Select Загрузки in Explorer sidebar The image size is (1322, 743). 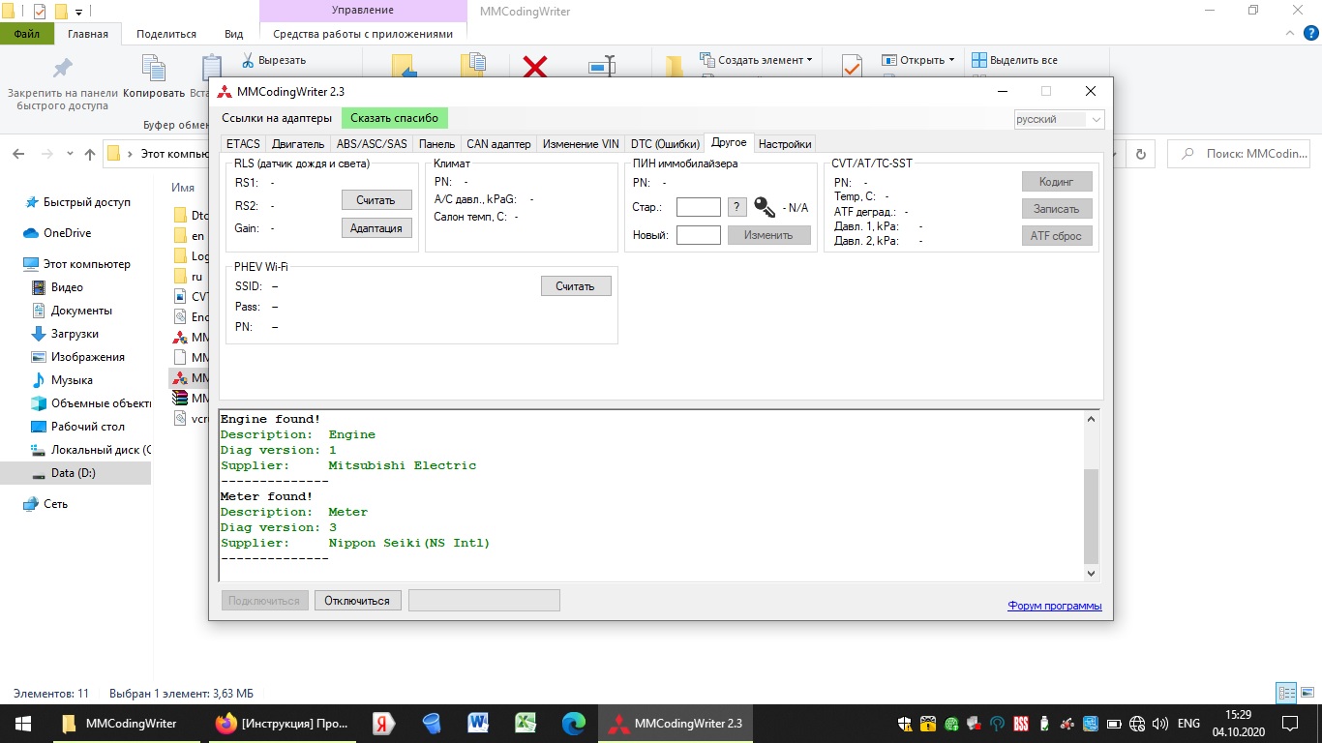[x=66, y=334]
